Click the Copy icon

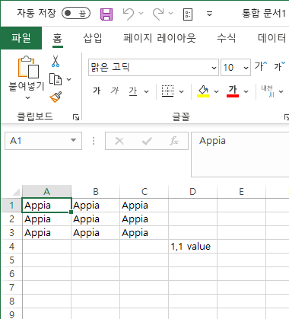(x=56, y=79)
